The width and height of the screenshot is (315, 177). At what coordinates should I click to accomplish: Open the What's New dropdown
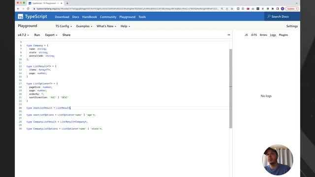point(106,26)
